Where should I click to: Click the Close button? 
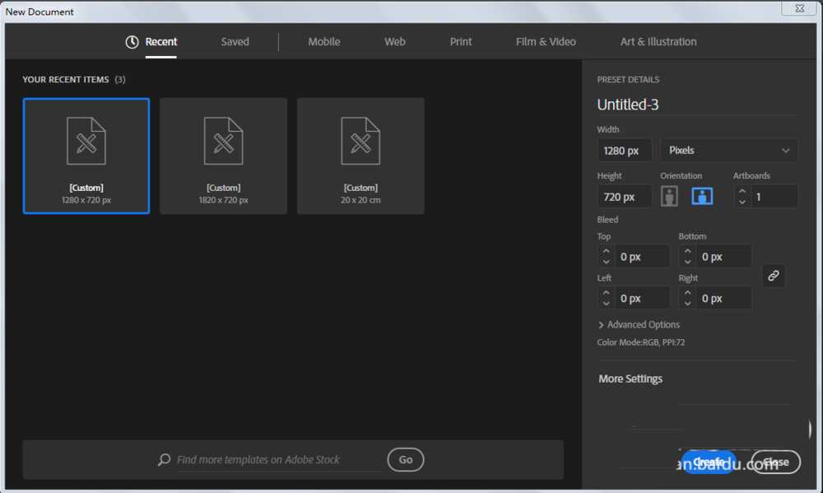pos(776,462)
